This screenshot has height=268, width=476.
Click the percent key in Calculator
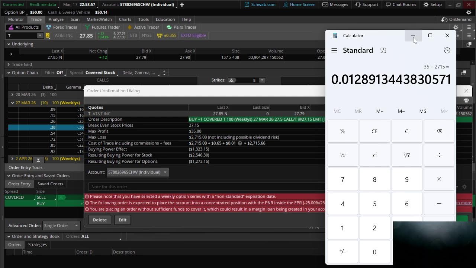pos(342,131)
